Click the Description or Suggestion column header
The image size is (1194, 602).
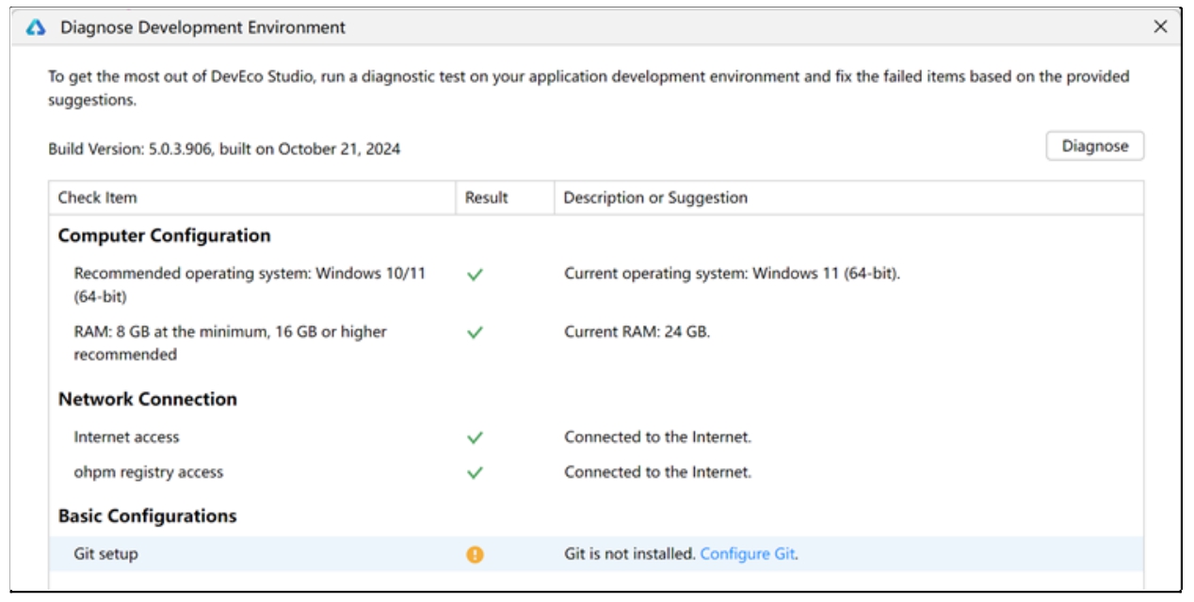[849, 198]
